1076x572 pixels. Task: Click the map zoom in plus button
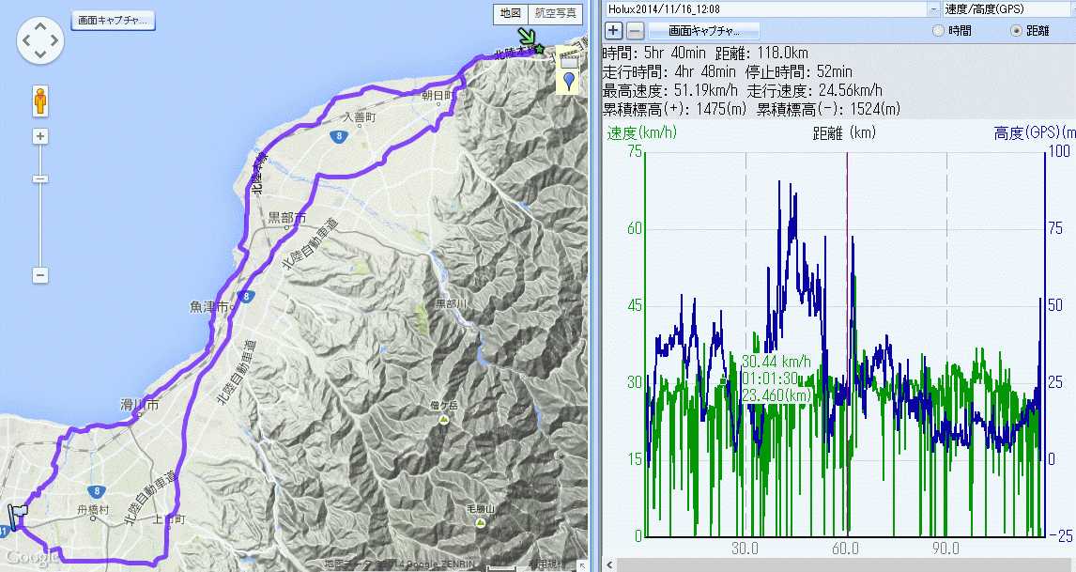pos(40,136)
